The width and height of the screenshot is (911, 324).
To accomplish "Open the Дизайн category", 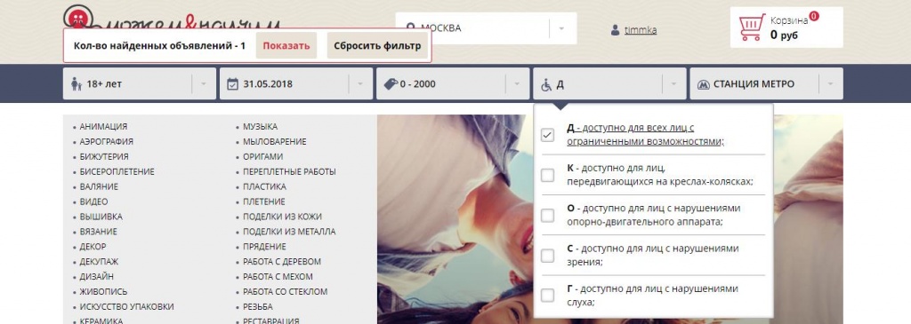I will [x=96, y=276].
